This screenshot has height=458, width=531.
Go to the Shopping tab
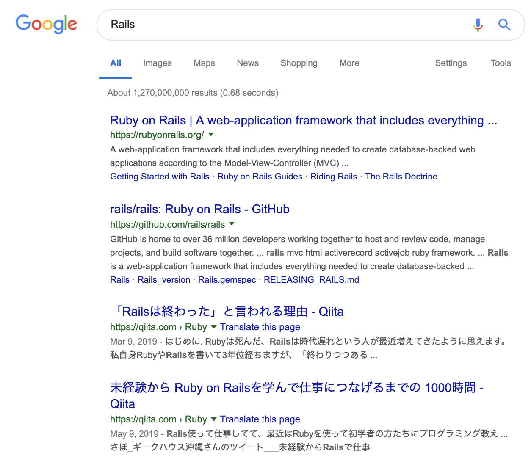299,63
